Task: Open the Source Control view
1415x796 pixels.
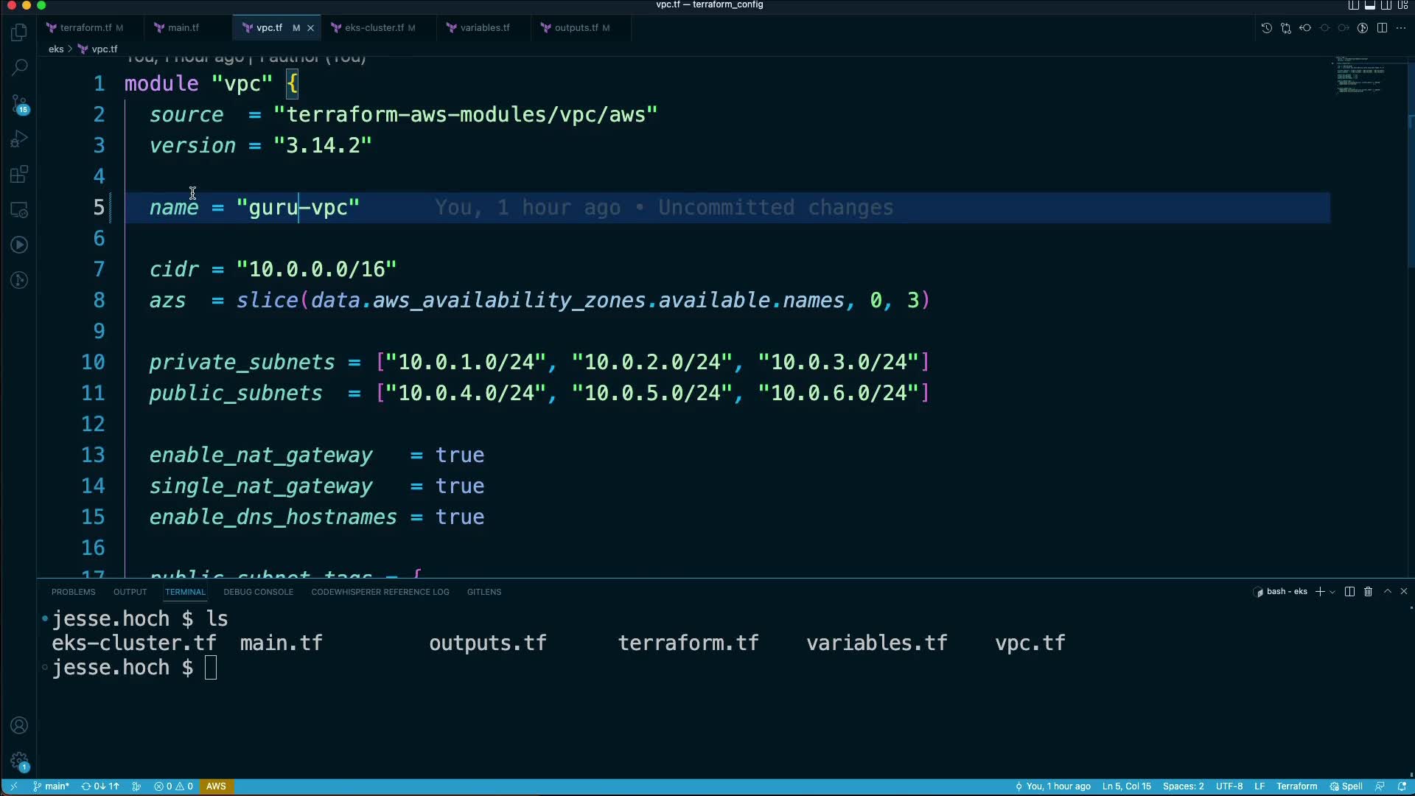Action: [x=20, y=103]
